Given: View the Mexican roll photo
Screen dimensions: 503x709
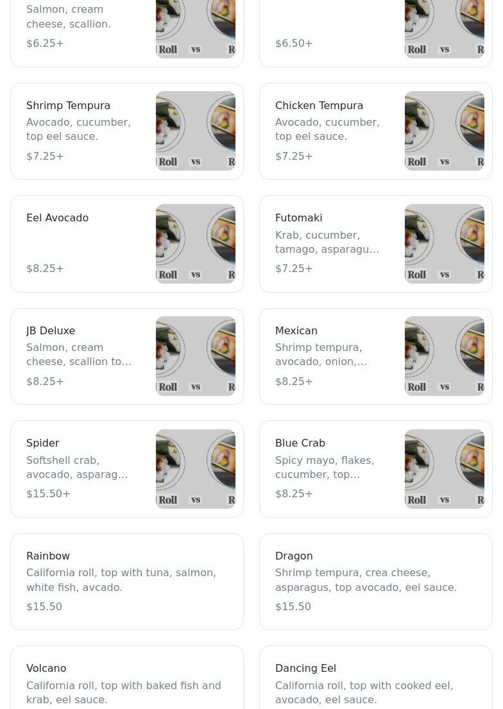Looking at the screenshot, I should (x=444, y=356).
